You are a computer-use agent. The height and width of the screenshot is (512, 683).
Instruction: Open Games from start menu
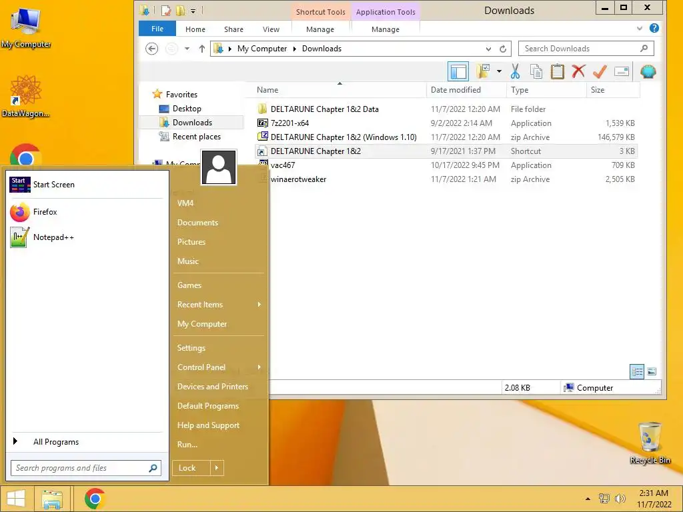tap(189, 285)
